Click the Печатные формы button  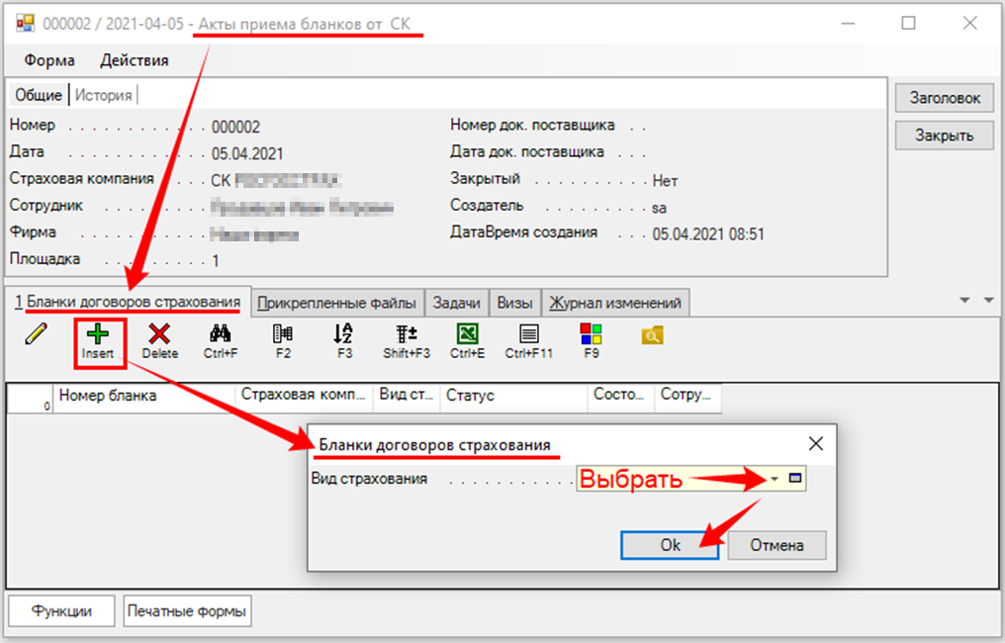tap(187, 611)
